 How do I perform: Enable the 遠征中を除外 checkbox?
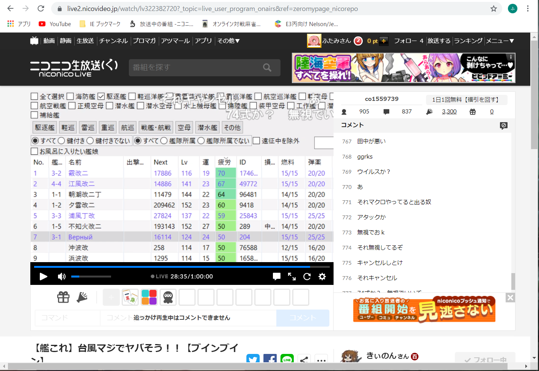point(256,141)
